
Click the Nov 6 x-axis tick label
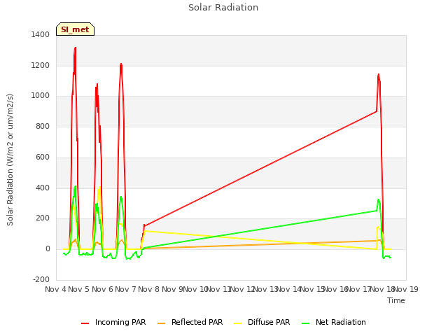[x=102, y=289]
